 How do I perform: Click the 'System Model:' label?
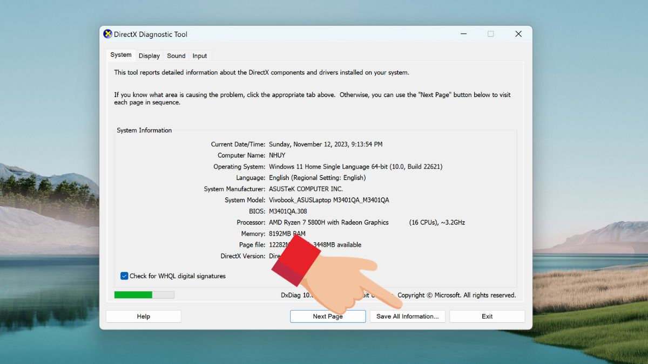click(245, 200)
